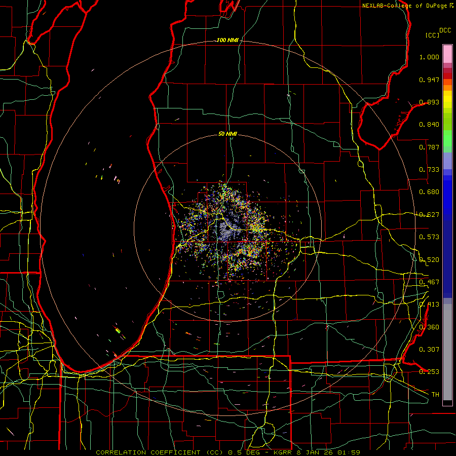Pick the gray bottom color bar segment
The height and width of the screenshot is (456, 456).
447,352
